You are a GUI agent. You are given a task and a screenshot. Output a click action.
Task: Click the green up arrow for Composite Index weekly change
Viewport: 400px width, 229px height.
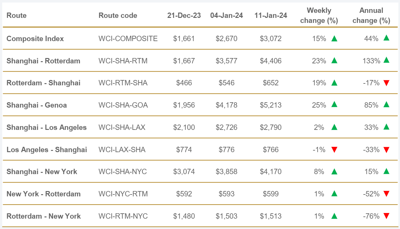pyautogui.click(x=334, y=39)
